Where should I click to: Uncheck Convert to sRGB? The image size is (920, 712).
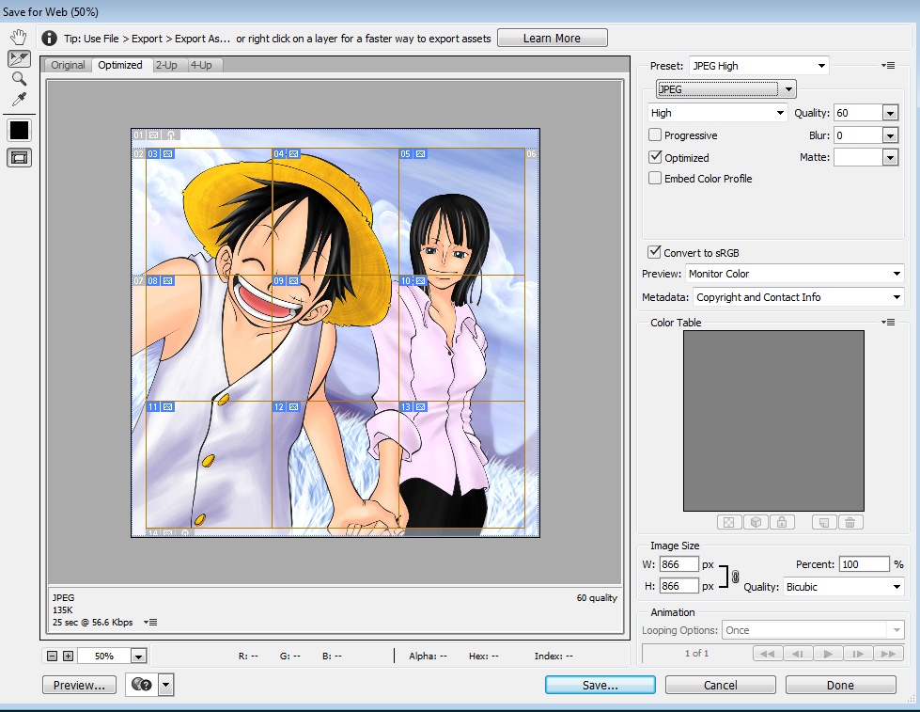point(654,252)
